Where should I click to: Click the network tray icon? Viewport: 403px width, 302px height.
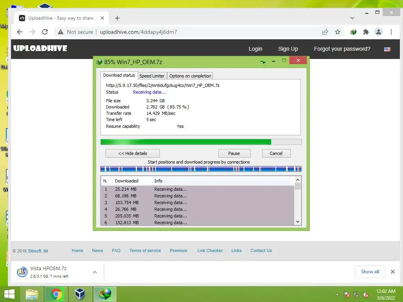tap(357, 295)
